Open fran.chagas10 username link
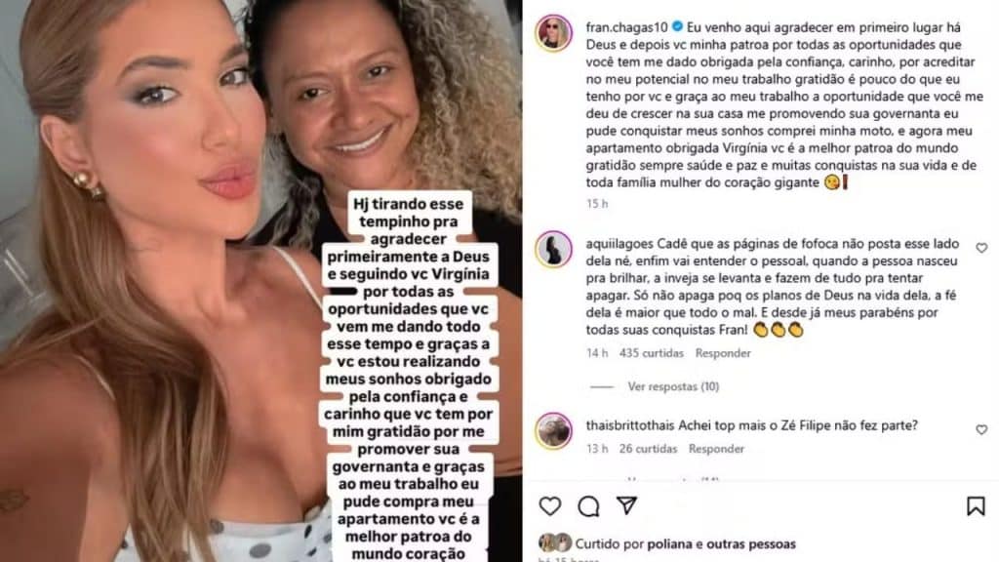Image resolution: width=999 pixels, height=562 pixels. [627, 27]
